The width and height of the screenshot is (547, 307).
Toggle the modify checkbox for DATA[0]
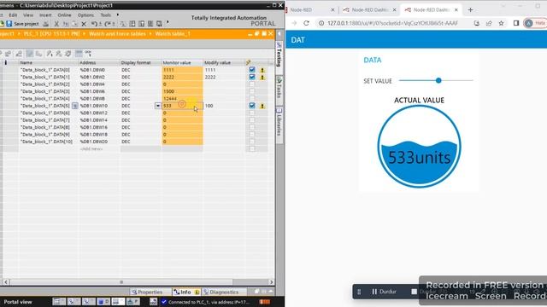pyautogui.click(x=252, y=70)
